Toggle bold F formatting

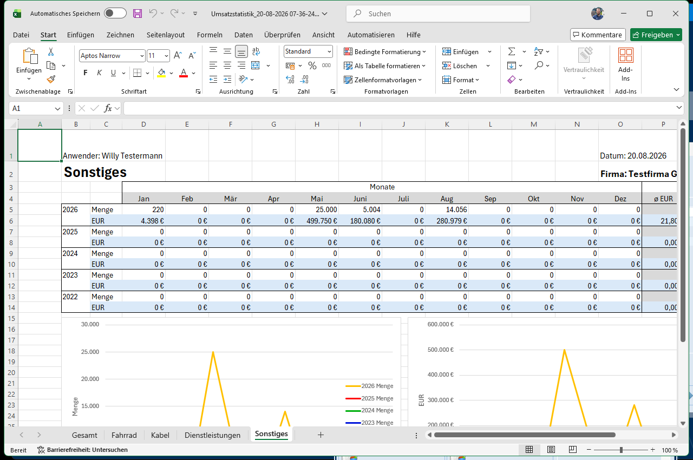tap(86, 73)
